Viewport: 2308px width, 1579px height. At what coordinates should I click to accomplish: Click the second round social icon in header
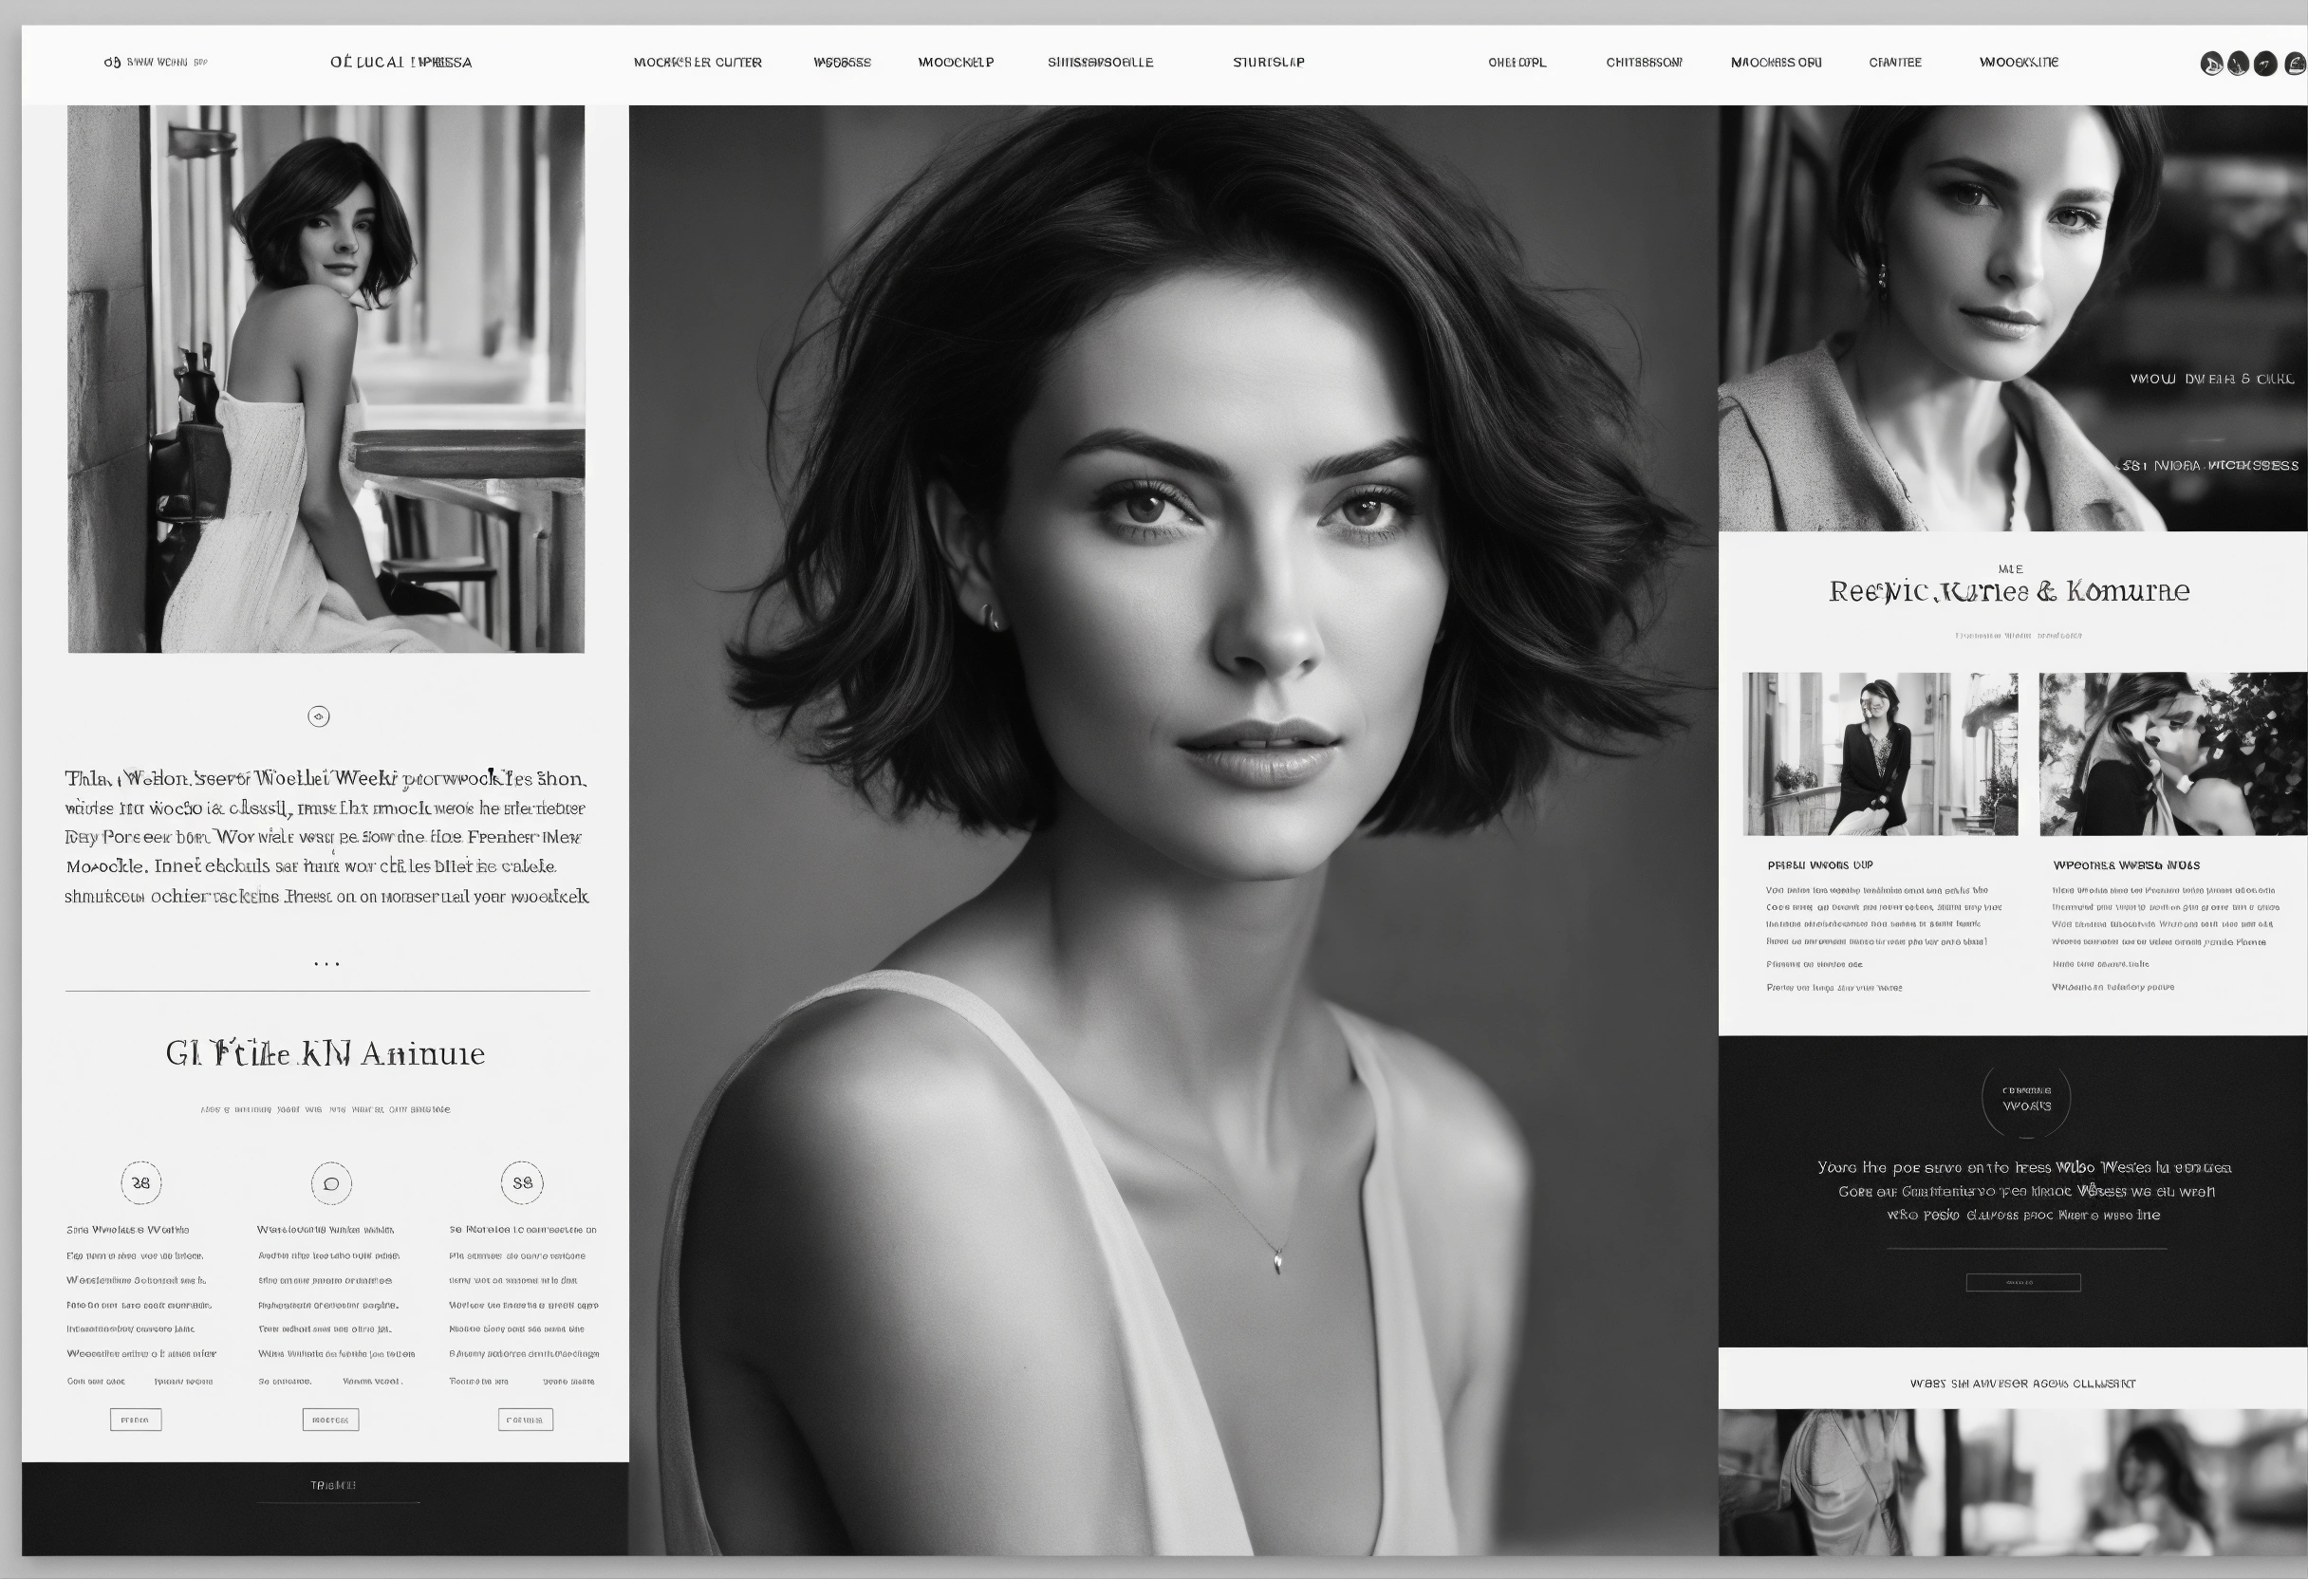click(2239, 65)
